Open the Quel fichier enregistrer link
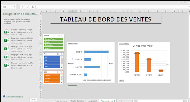The height and width of the screenshot is (102, 190). (x=15, y=96)
